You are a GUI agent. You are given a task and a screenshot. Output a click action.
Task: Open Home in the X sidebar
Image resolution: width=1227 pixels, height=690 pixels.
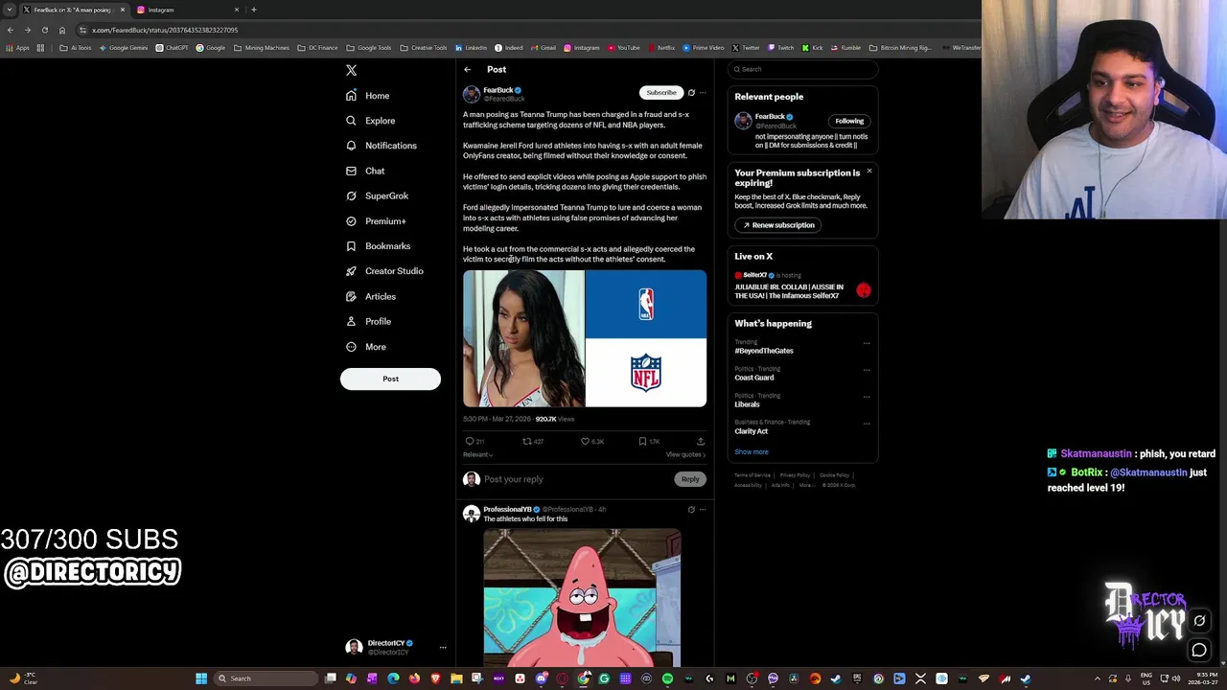(368, 96)
